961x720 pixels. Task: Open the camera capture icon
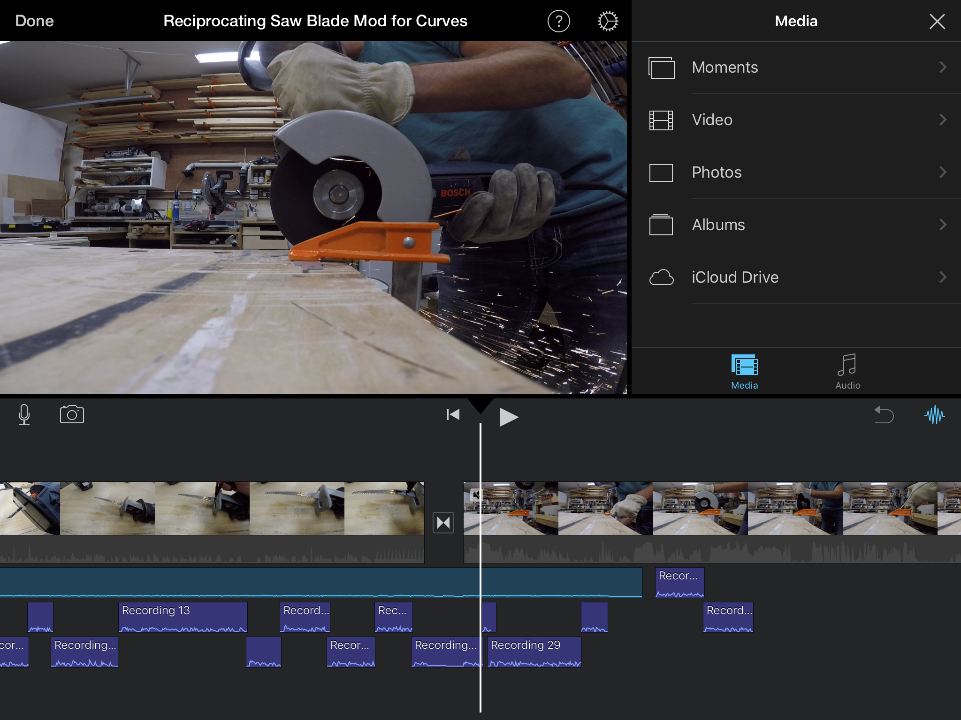click(x=72, y=415)
